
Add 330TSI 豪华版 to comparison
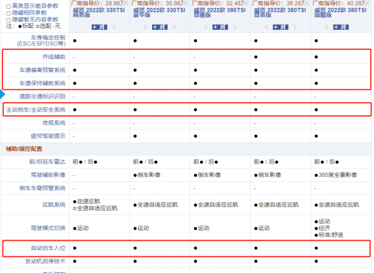point(160,27)
